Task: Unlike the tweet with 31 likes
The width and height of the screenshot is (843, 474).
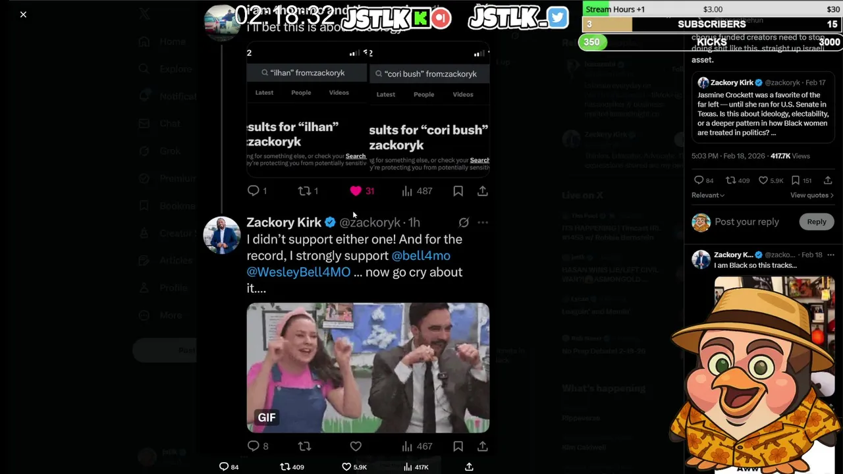Action: coord(356,191)
